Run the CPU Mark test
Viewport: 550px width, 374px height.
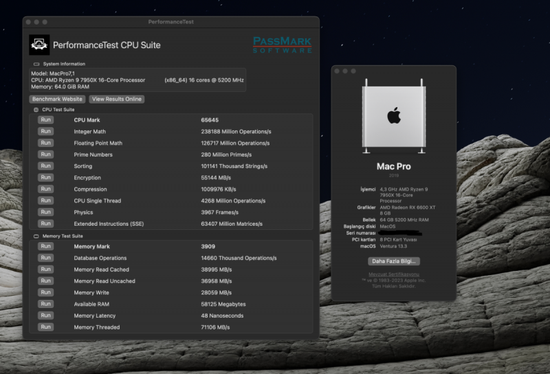[45, 120]
